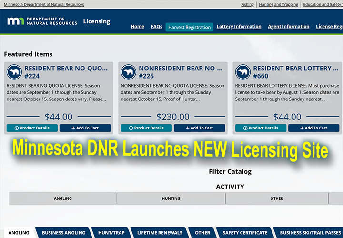Click the Featured Items heading
343x238 pixels.
[x=28, y=54]
